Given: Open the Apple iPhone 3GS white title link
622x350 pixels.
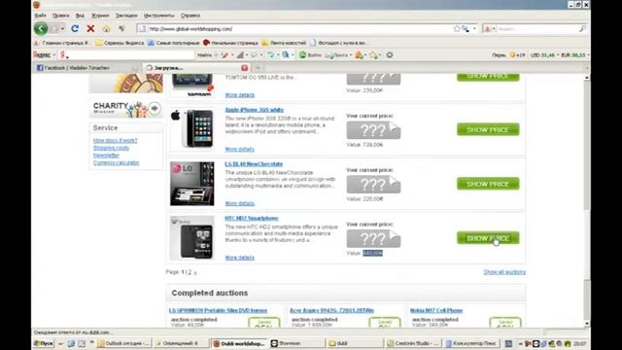Looking at the screenshot, I should [255, 110].
